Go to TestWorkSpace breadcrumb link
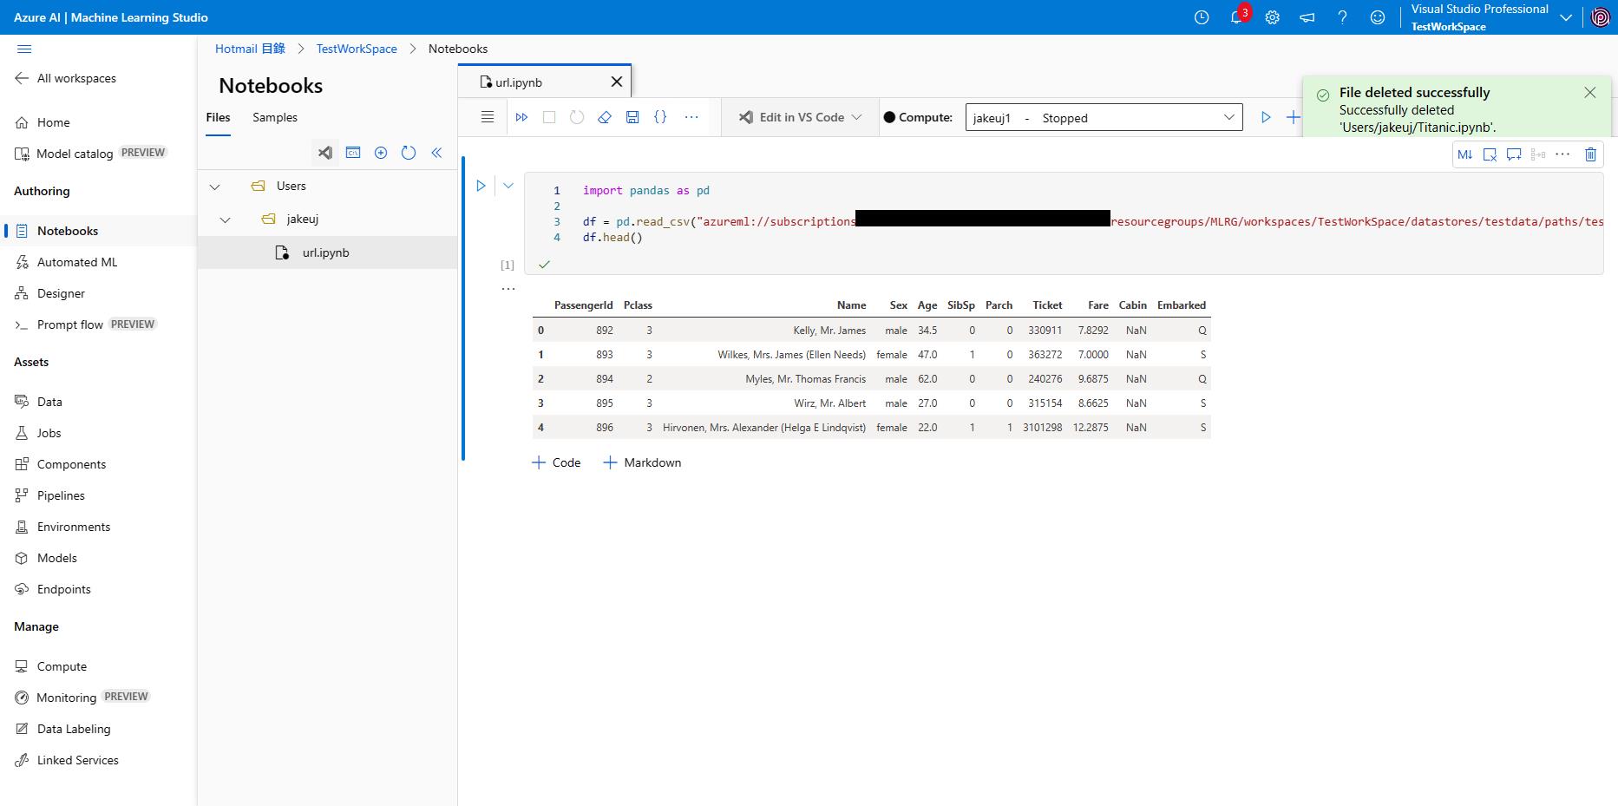The width and height of the screenshot is (1618, 806). tap(356, 49)
